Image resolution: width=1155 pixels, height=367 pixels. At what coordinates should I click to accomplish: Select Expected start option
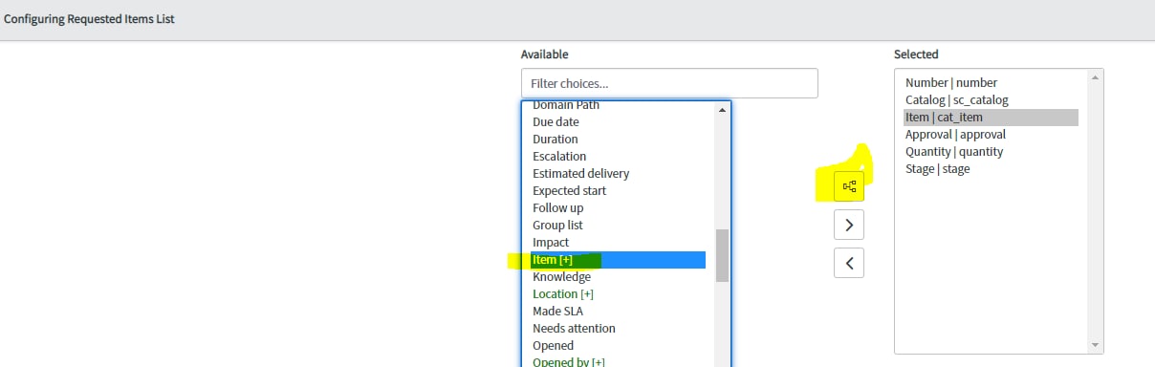(x=619, y=191)
